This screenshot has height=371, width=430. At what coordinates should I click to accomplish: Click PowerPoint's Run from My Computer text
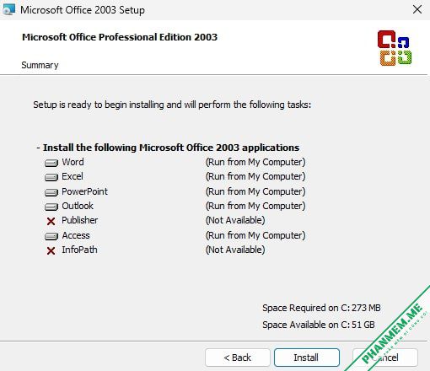tap(255, 191)
